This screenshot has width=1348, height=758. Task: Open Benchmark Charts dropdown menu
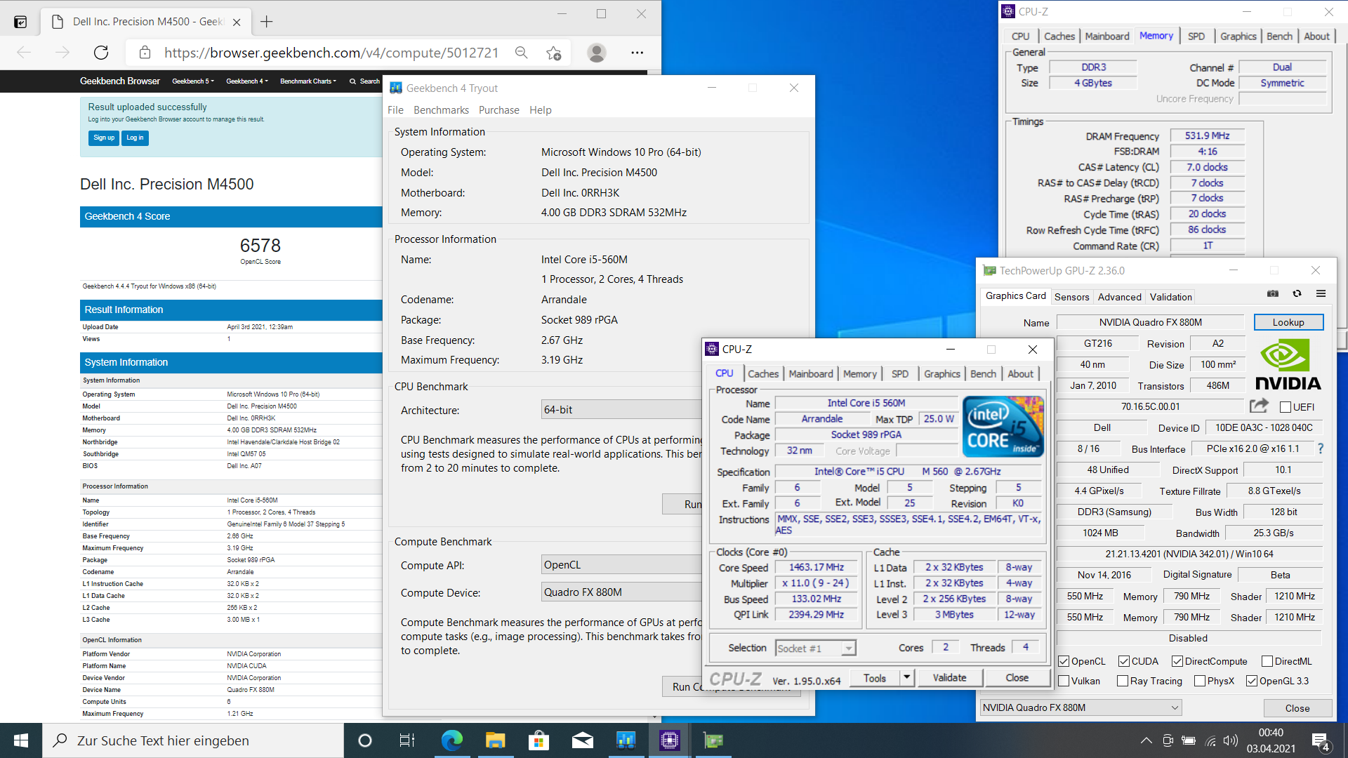(x=308, y=81)
